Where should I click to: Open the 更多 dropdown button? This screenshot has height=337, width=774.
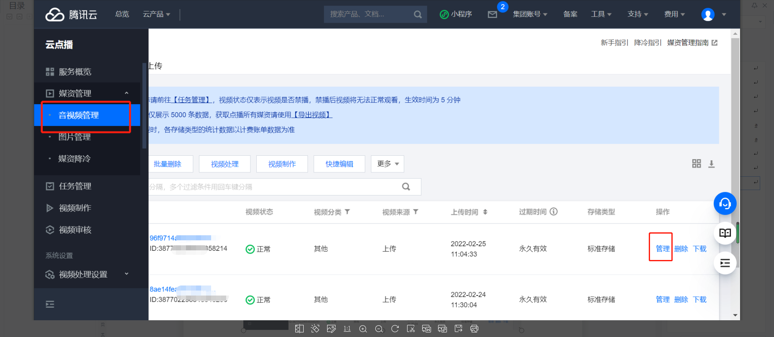387,164
